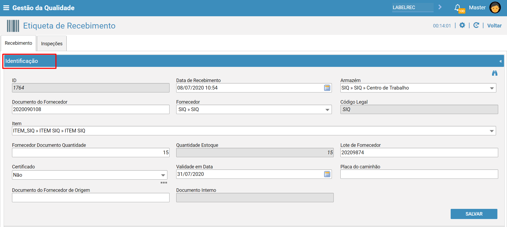Click the Gestão da Qualidade title
Image resolution: width=507 pixels, height=227 pixels.
(x=44, y=8)
